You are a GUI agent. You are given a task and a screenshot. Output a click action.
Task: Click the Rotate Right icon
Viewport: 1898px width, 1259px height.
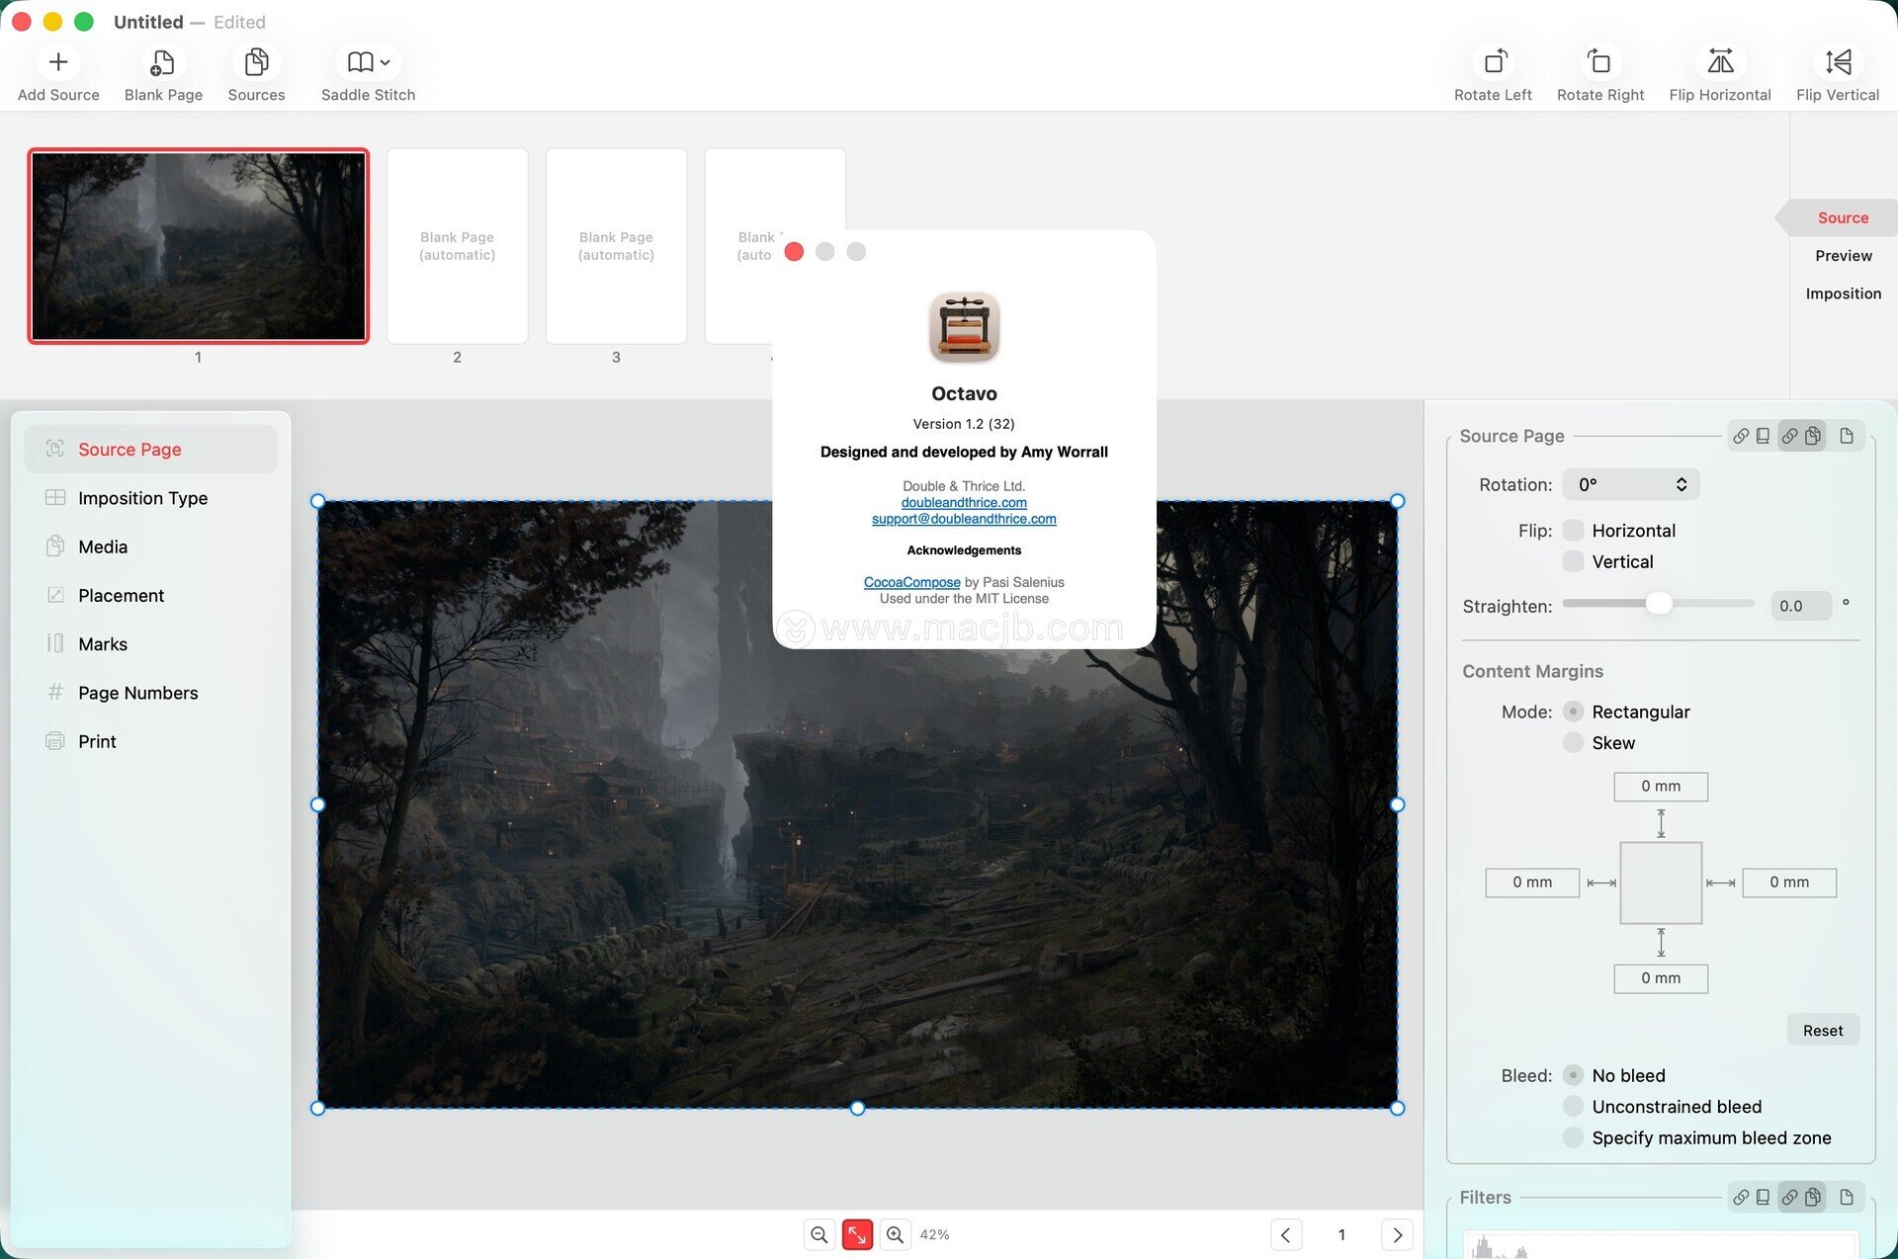click(x=1599, y=62)
